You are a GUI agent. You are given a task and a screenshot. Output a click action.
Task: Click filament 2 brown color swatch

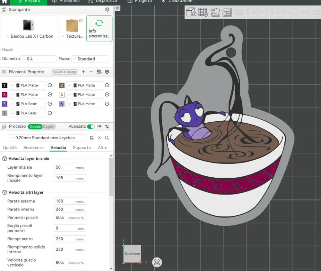click(x=62, y=85)
